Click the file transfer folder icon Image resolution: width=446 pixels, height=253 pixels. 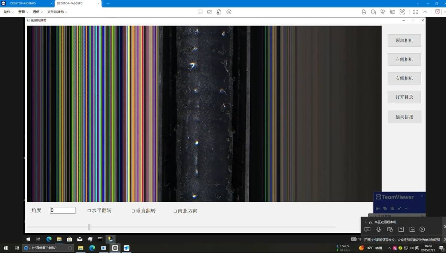[412, 229]
